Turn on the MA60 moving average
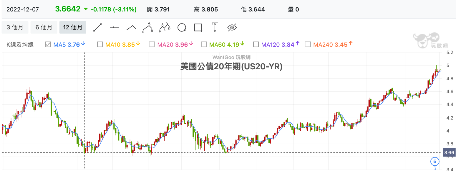This screenshot has height=173, width=456. click(x=204, y=45)
